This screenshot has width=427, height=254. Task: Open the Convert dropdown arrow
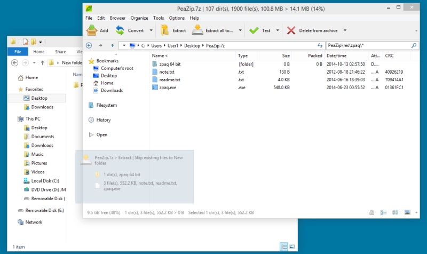151,30
